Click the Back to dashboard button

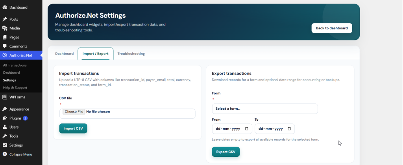pos(332,28)
